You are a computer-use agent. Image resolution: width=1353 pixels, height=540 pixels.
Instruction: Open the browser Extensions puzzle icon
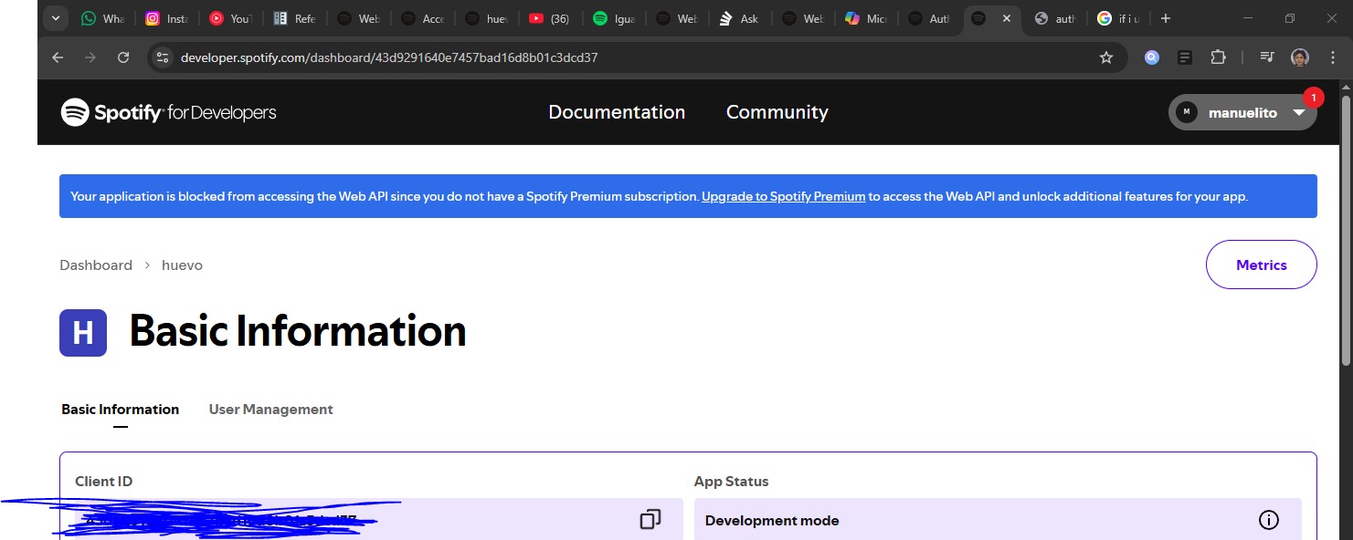tap(1218, 57)
